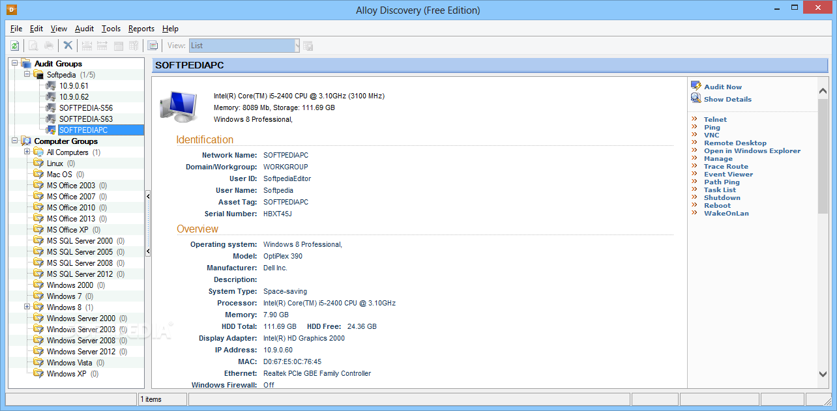Select the Windows Vista group
Viewport: 837px width, 411px height.
pos(70,363)
